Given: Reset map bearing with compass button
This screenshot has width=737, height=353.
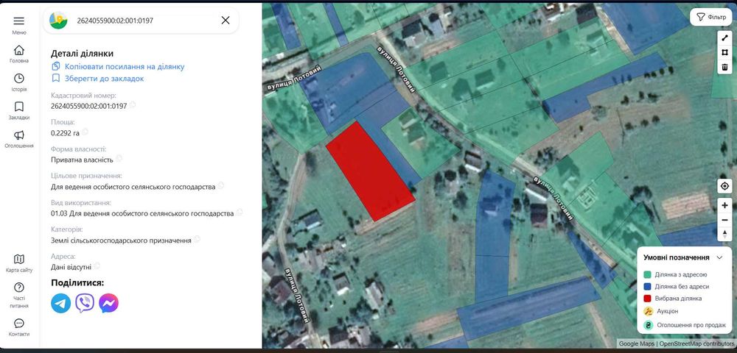Looking at the screenshot, I should pos(724,234).
